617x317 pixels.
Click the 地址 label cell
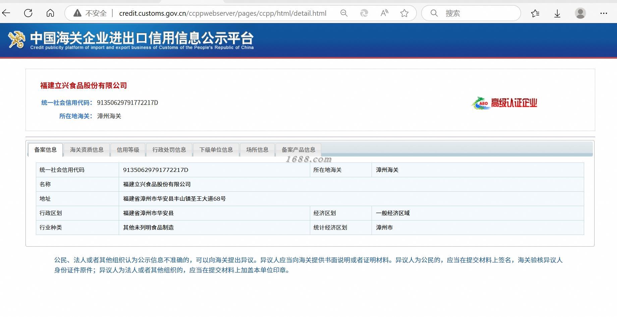[77, 199]
